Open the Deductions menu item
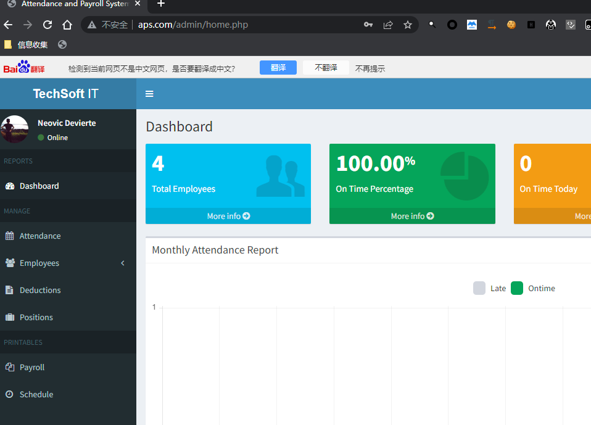Viewport: 591px width, 425px height. 68,290
